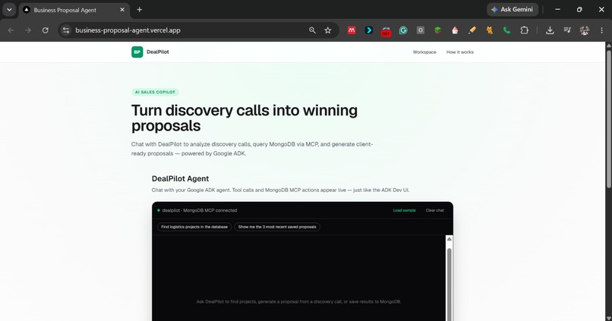612x321 pixels.
Task: Click Clear chat button
Action: [x=434, y=210]
